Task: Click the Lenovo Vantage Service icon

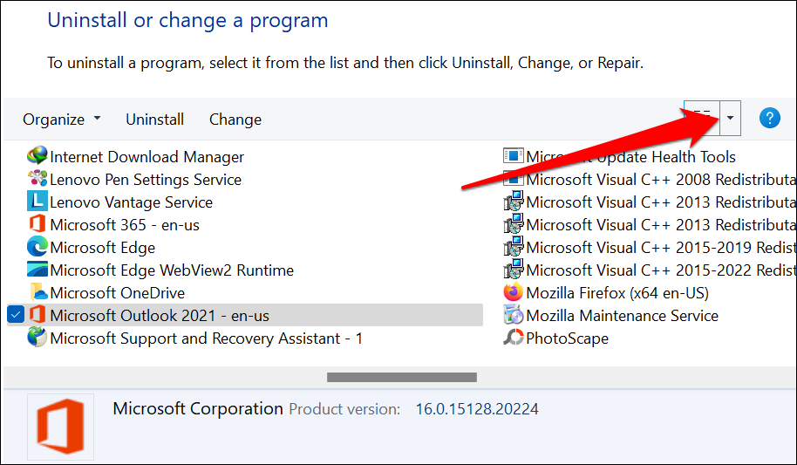Action: point(37,202)
